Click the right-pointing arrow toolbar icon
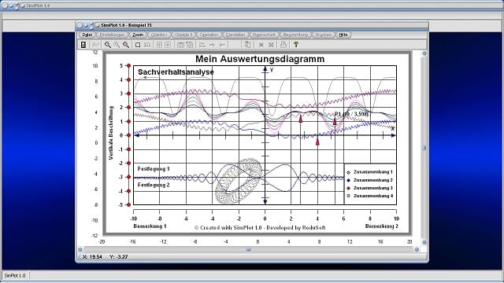Image resolution: width=504 pixels, height=283 pixels. [x=212, y=45]
